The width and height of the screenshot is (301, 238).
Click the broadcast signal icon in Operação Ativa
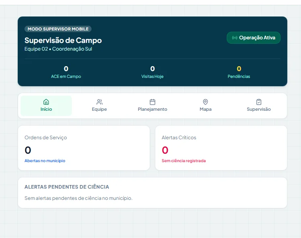(x=235, y=38)
